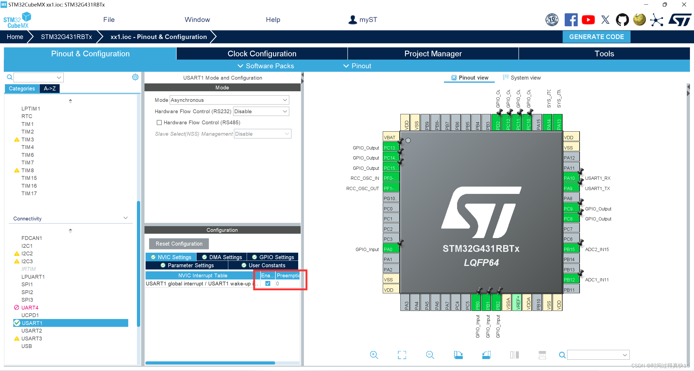Viewport: 694px width, 371px height.
Task: Switch to System view
Action: tap(522, 78)
